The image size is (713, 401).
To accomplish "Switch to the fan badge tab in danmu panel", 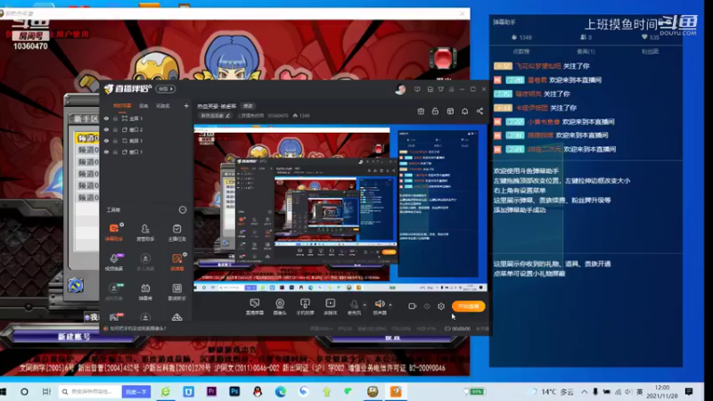I will pos(650,52).
